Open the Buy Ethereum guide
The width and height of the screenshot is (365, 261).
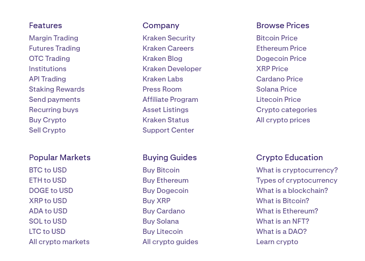[165, 180]
